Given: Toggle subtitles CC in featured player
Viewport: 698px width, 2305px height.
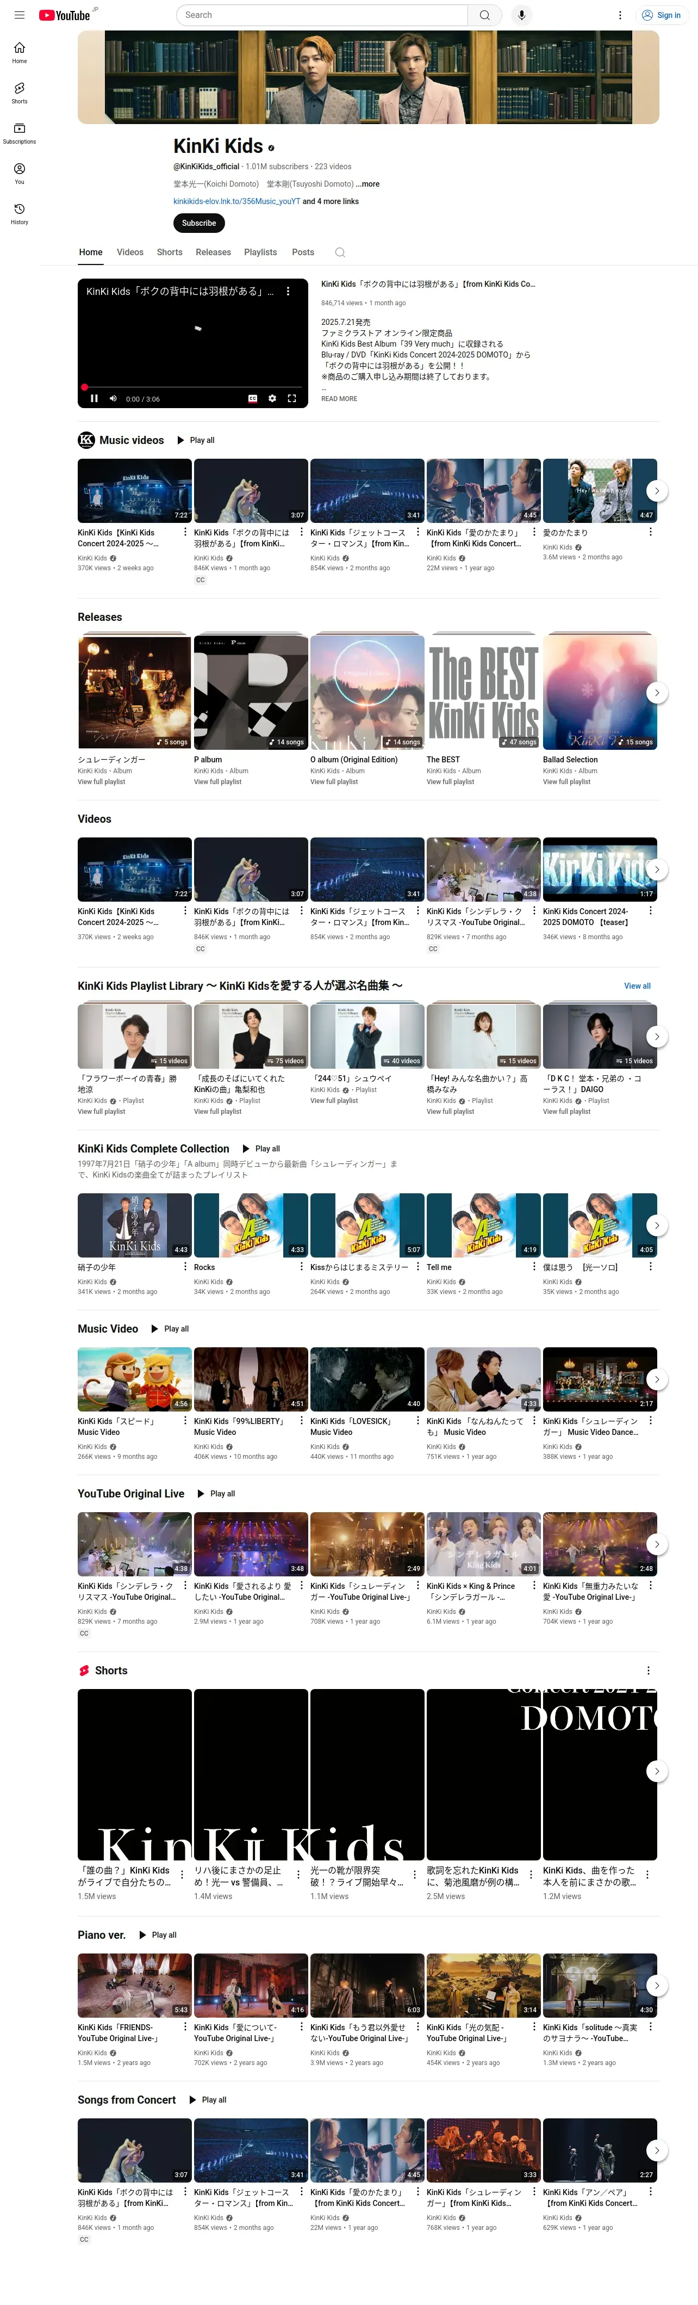Looking at the screenshot, I should (253, 399).
